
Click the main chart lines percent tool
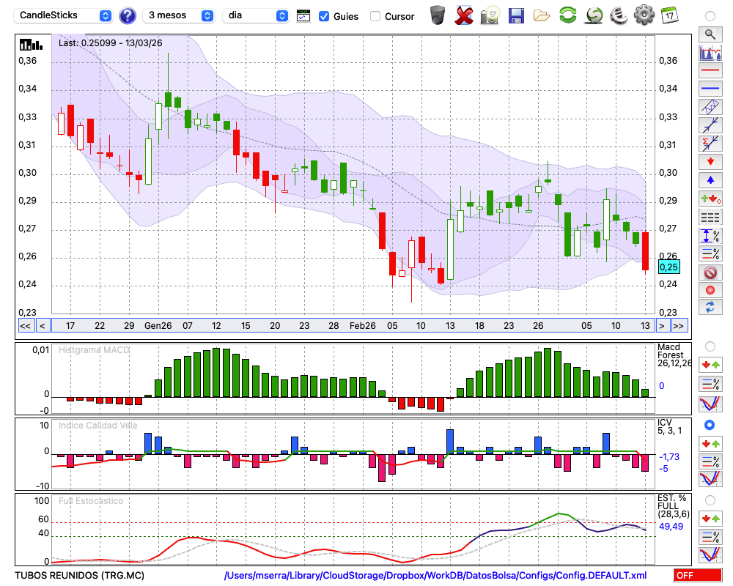tap(710, 253)
